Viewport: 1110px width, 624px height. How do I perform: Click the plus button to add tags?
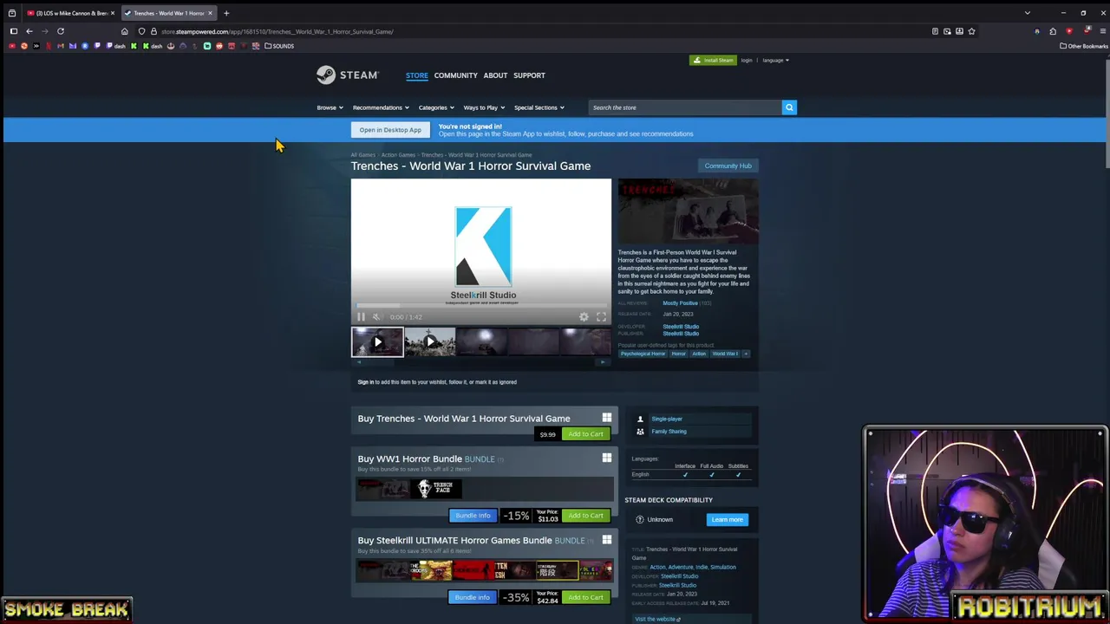746,354
